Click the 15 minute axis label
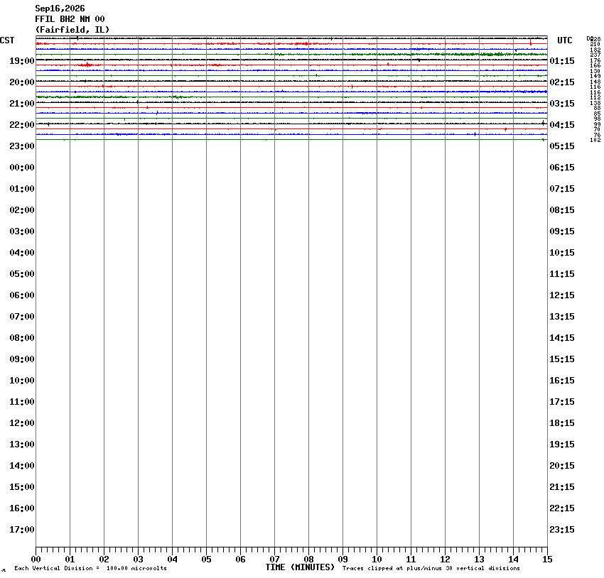The width and height of the screenshot is (604, 578). click(x=547, y=560)
